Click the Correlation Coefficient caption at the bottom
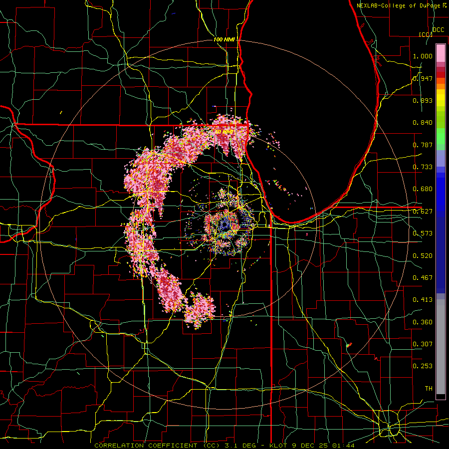This screenshot has width=449, height=449. (224, 446)
